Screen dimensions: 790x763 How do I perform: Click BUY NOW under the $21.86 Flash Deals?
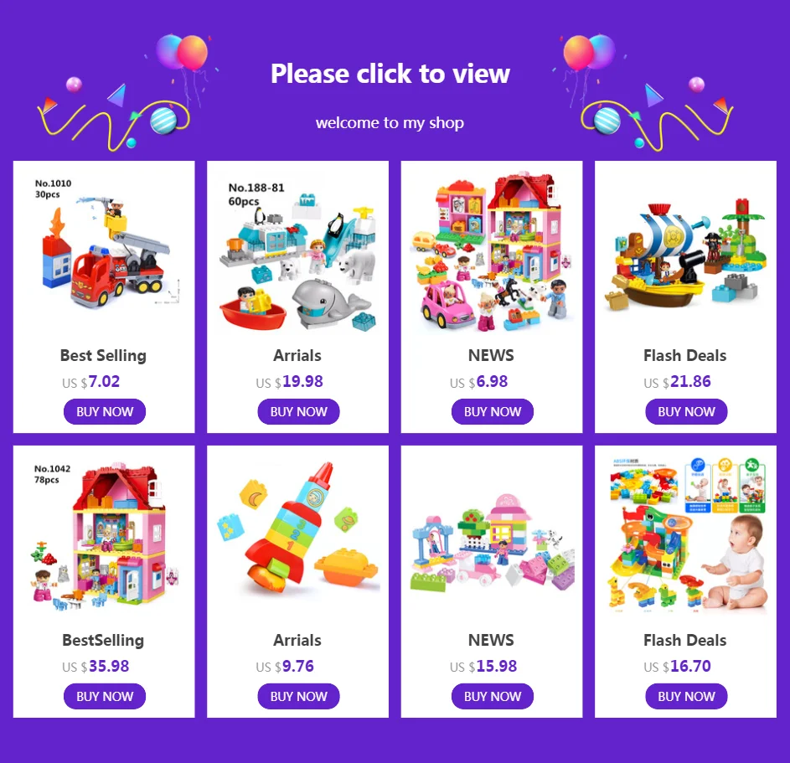click(686, 411)
